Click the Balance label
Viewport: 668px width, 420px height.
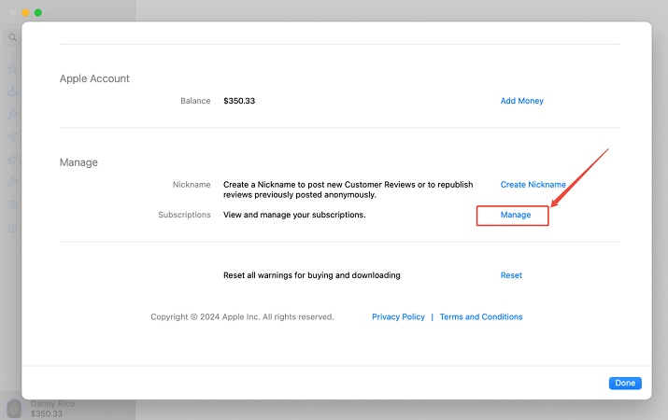pos(195,101)
